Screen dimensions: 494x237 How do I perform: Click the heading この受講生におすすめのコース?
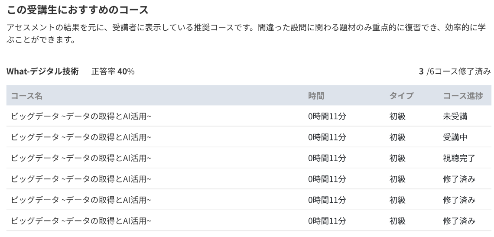(x=78, y=10)
